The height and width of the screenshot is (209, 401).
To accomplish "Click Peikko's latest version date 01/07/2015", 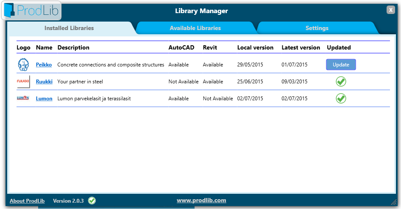I will 294,65.
